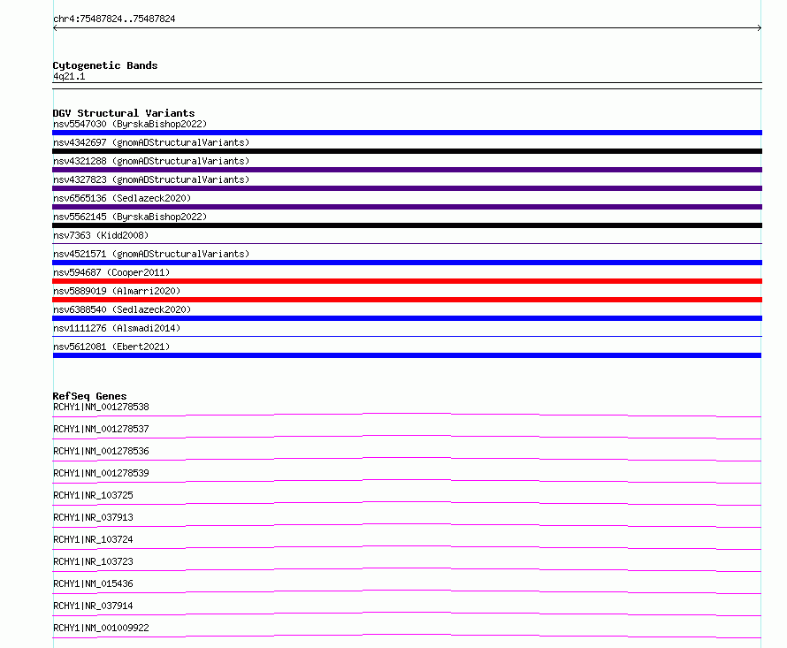Open transcript RCHY1|NM_015436
The width and height of the screenshot is (787, 648).
(93, 583)
